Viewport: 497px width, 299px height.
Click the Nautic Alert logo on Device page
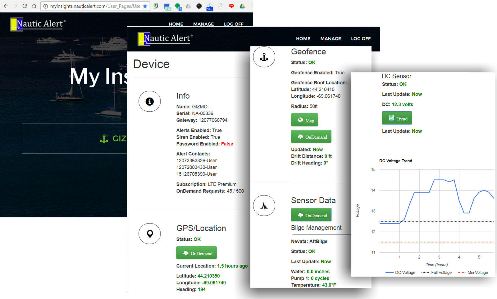[x=165, y=39]
